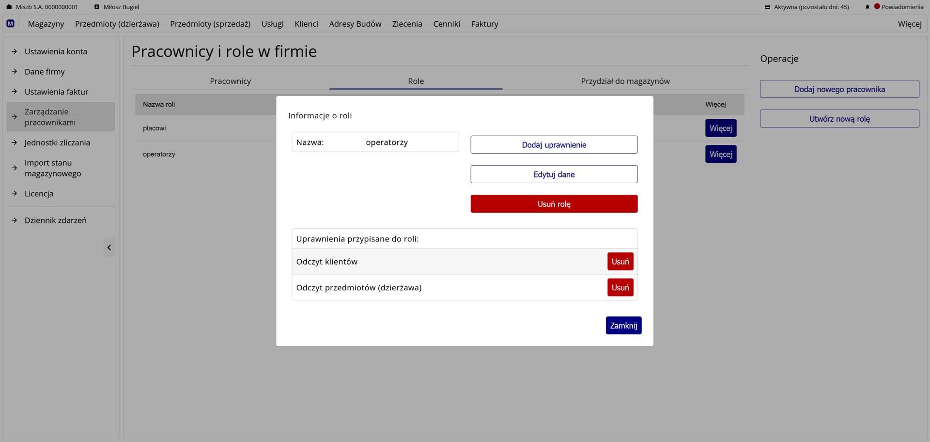The image size is (930, 442).
Task: Delete the role with Usuń rolę
Action: [554, 204]
